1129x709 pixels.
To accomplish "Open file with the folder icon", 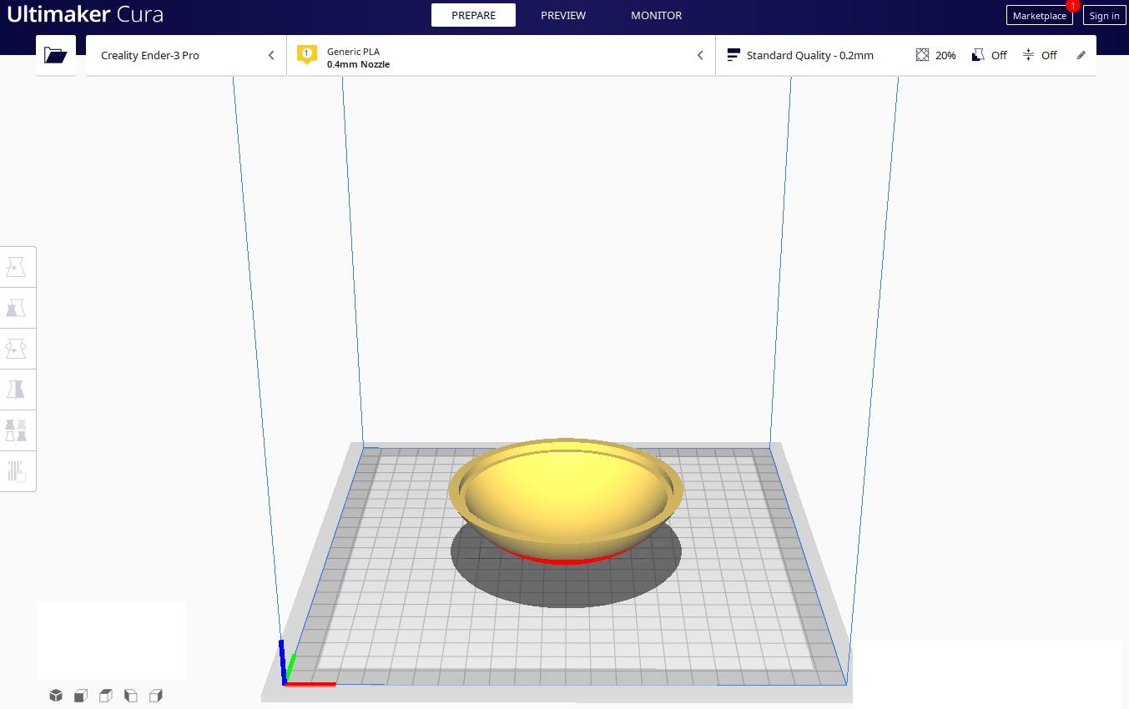I will (56, 55).
